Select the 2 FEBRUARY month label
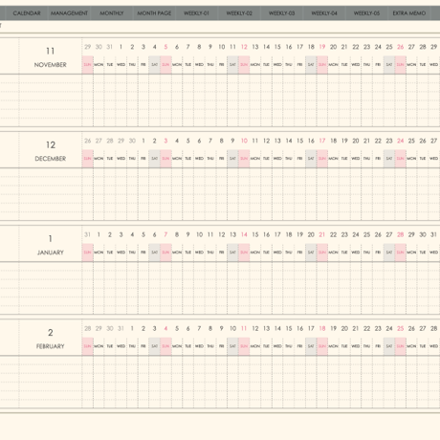The image size is (440, 440). [51, 339]
